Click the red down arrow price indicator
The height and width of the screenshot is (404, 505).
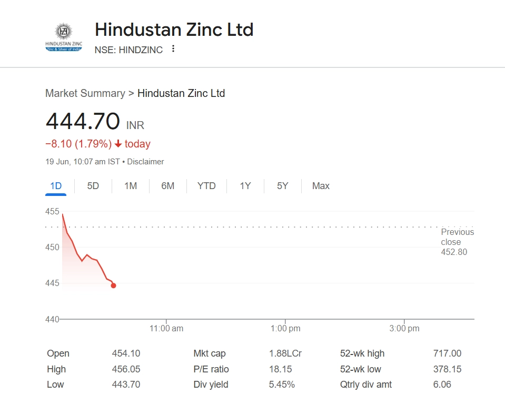coord(118,144)
